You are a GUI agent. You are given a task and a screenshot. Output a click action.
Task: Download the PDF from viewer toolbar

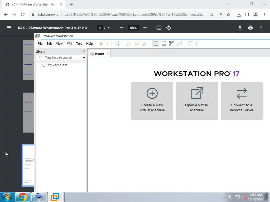pos(240,28)
